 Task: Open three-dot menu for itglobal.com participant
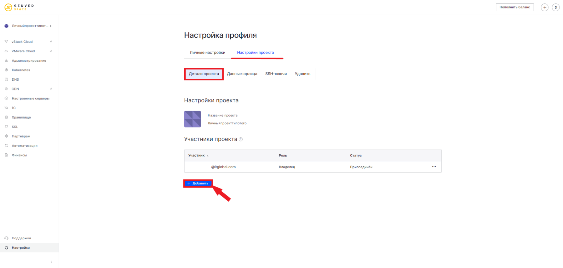[434, 167]
